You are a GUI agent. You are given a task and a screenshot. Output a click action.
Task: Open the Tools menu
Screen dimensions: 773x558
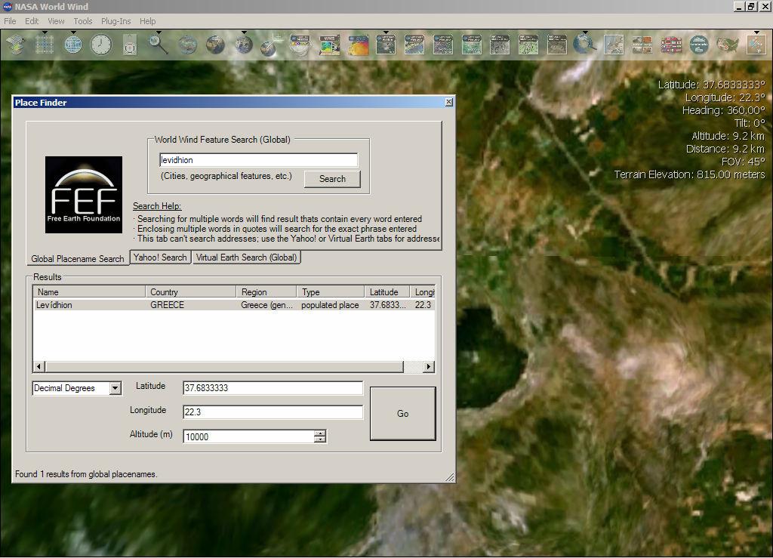tap(83, 21)
